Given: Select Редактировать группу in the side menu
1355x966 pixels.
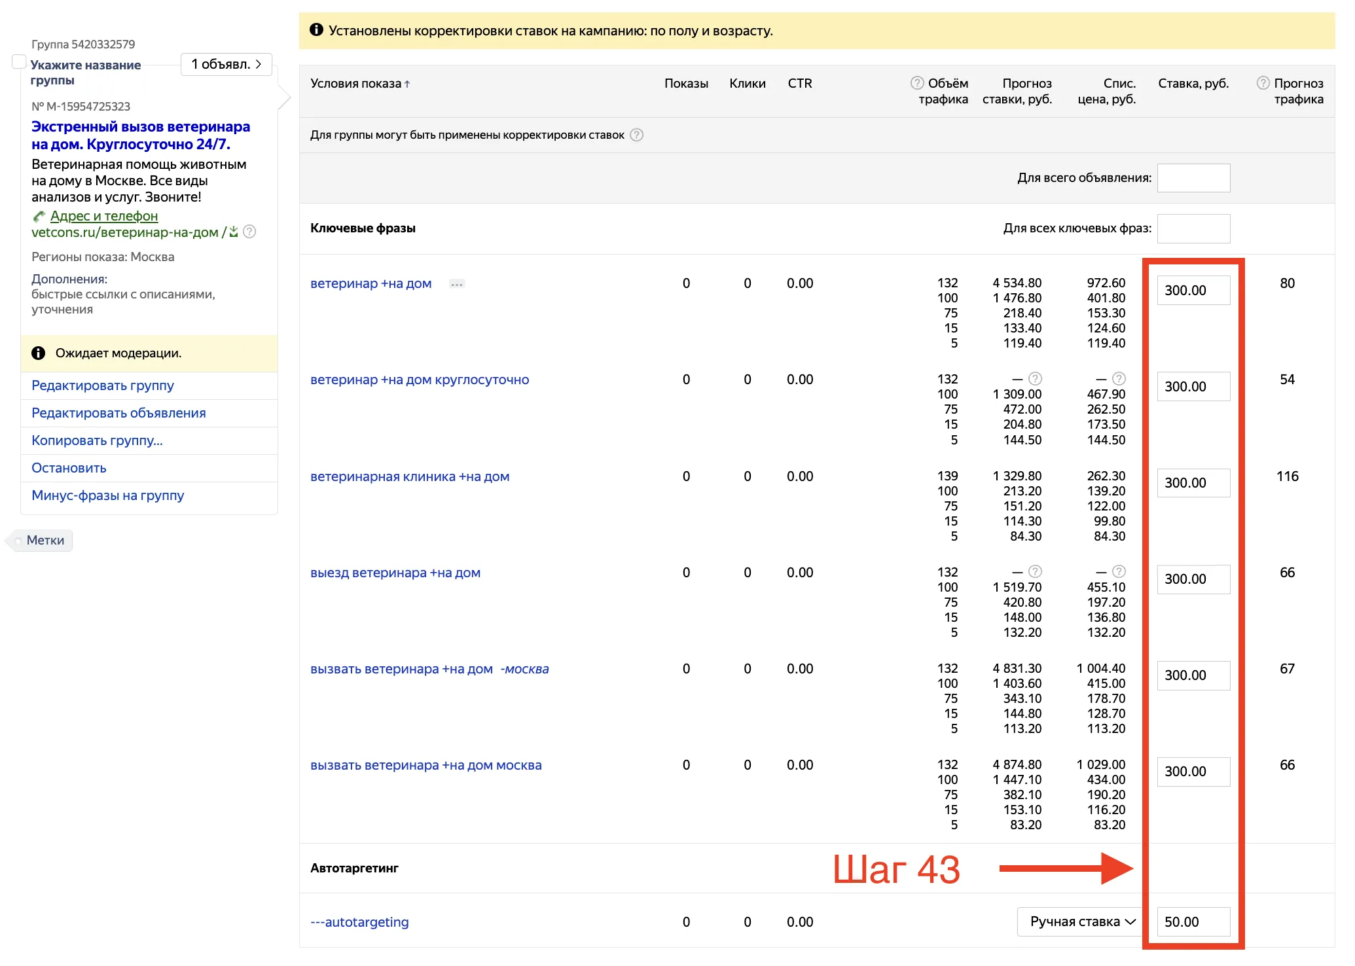Looking at the screenshot, I should 103,385.
